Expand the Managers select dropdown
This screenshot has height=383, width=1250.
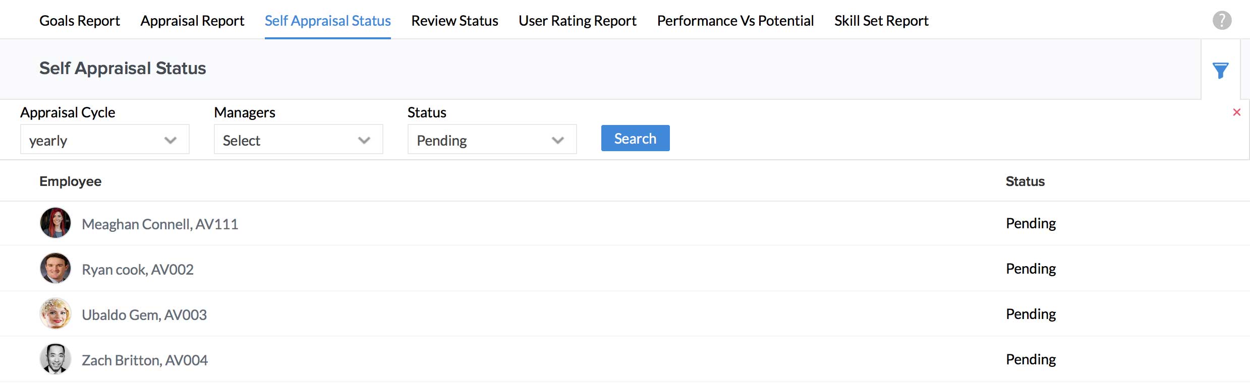coord(298,140)
